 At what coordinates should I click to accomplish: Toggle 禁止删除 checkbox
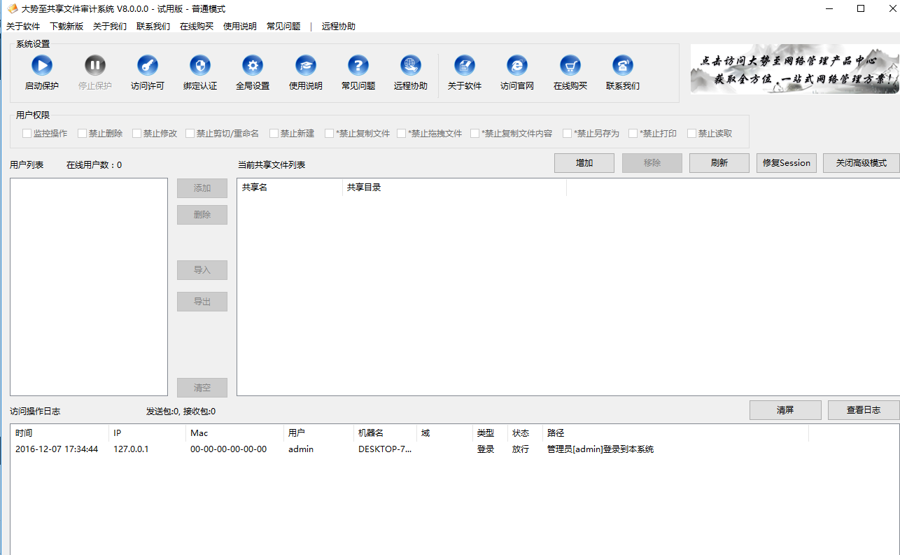(82, 134)
